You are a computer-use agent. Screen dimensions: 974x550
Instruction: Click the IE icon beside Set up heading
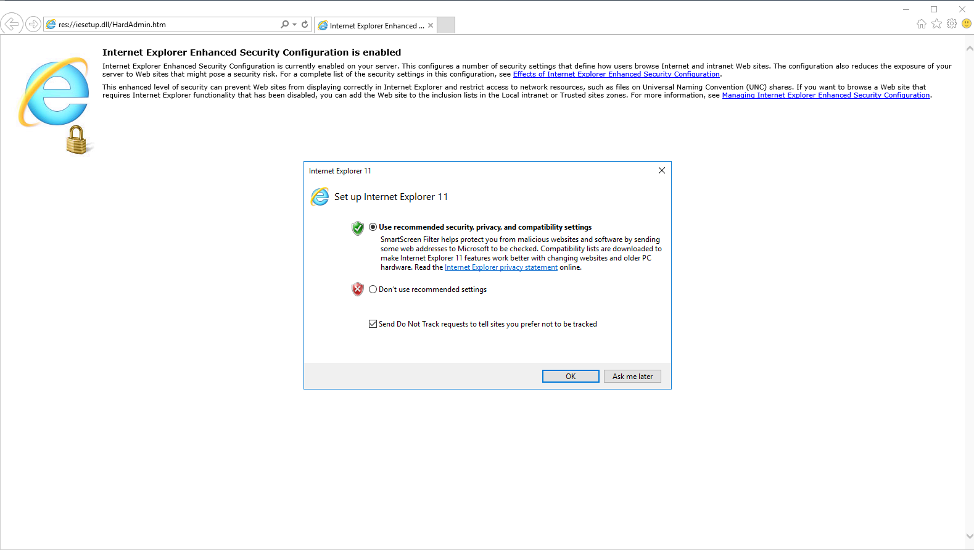click(x=320, y=197)
